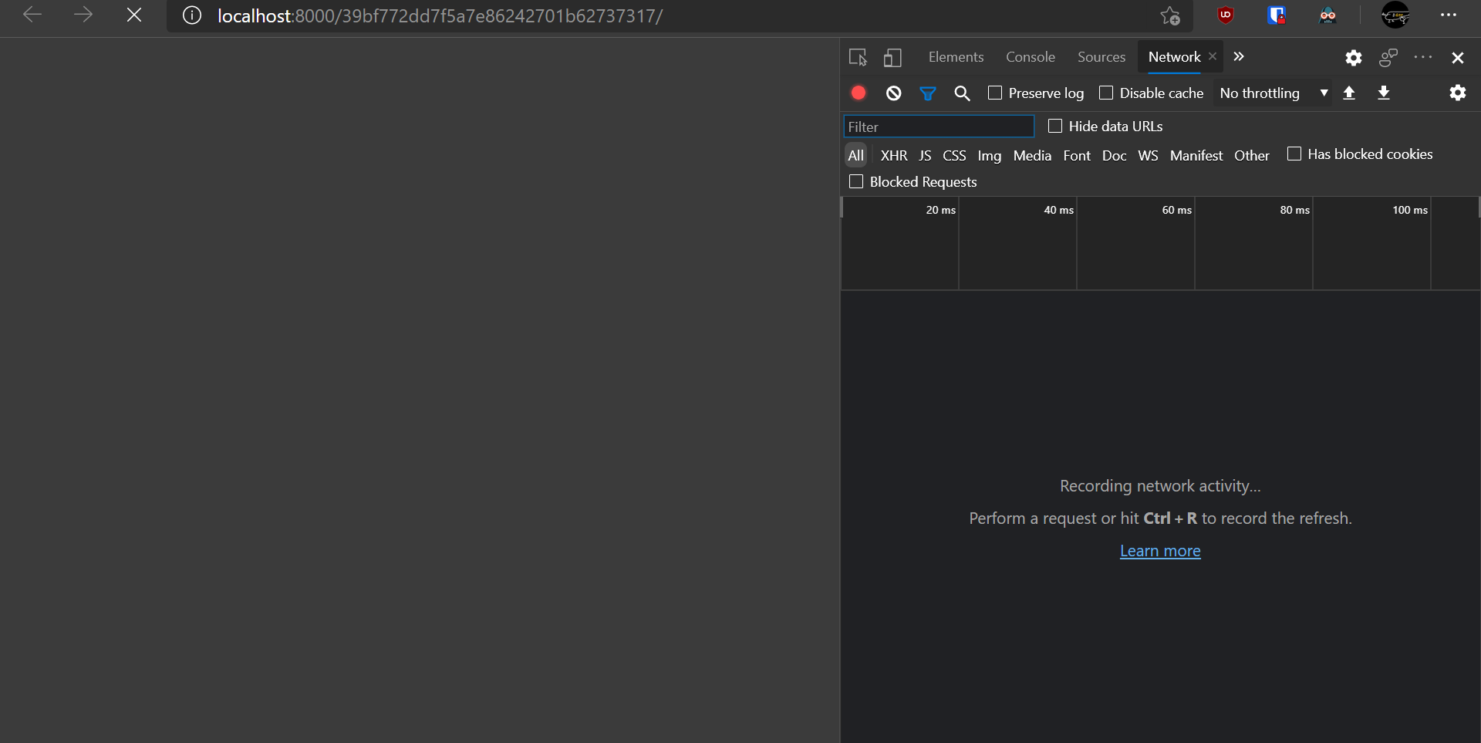
Task: Stop recording network activity
Action: 857,93
